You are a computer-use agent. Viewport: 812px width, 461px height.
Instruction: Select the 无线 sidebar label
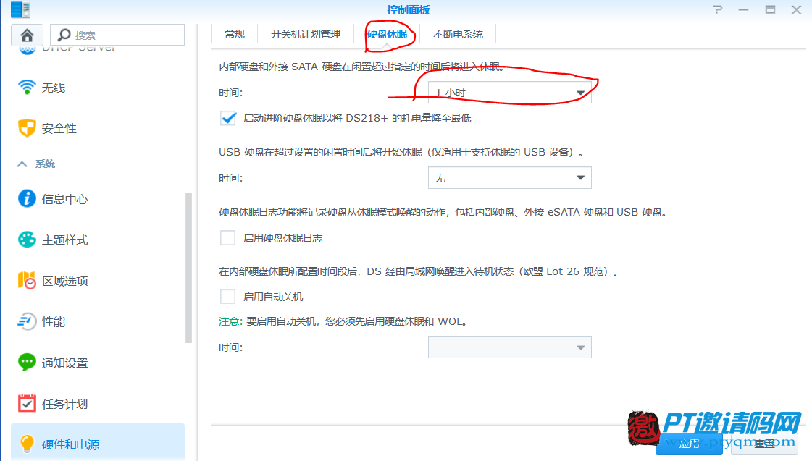coord(54,88)
